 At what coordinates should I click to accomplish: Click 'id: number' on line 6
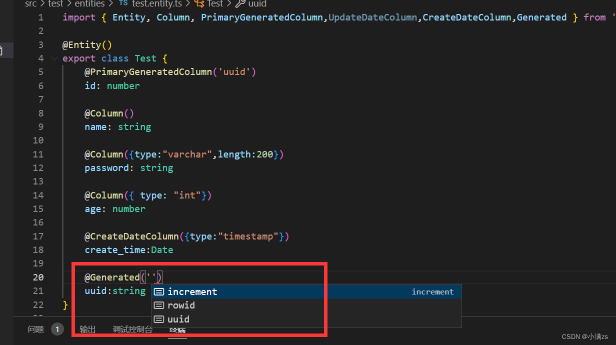point(112,86)
